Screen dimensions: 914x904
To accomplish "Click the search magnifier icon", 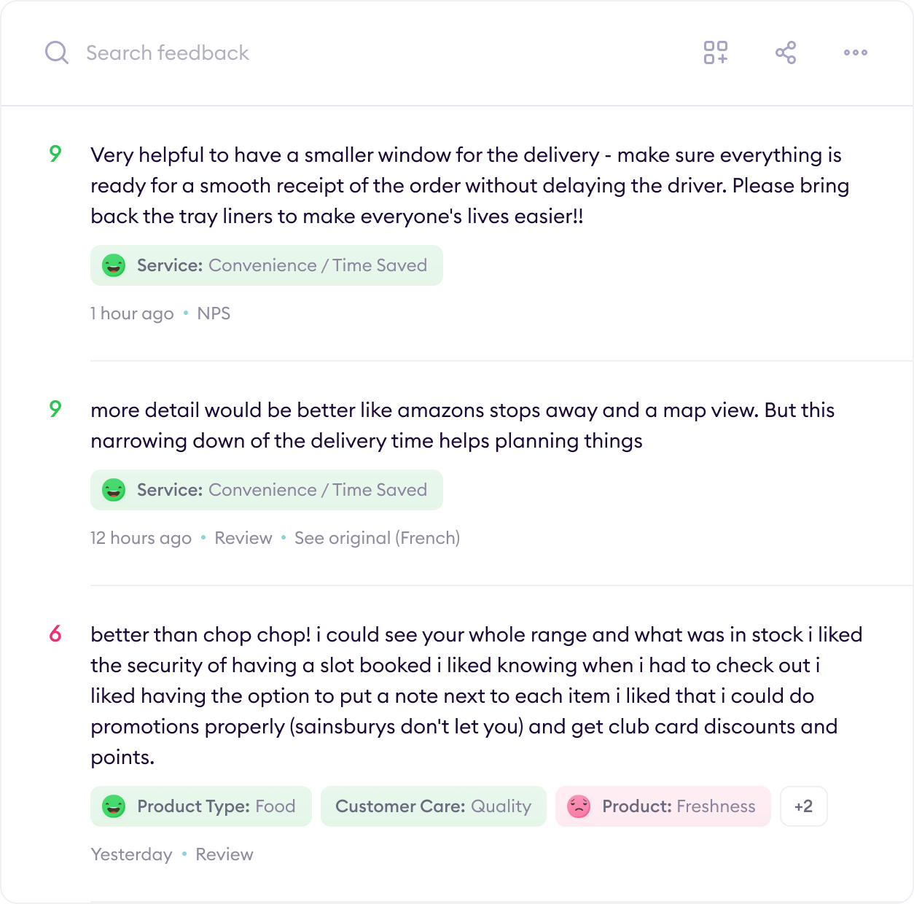I will 56,52.
